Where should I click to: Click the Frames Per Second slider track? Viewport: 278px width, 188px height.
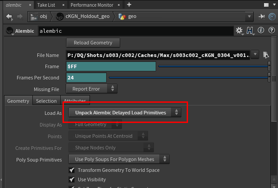[188, 77]
